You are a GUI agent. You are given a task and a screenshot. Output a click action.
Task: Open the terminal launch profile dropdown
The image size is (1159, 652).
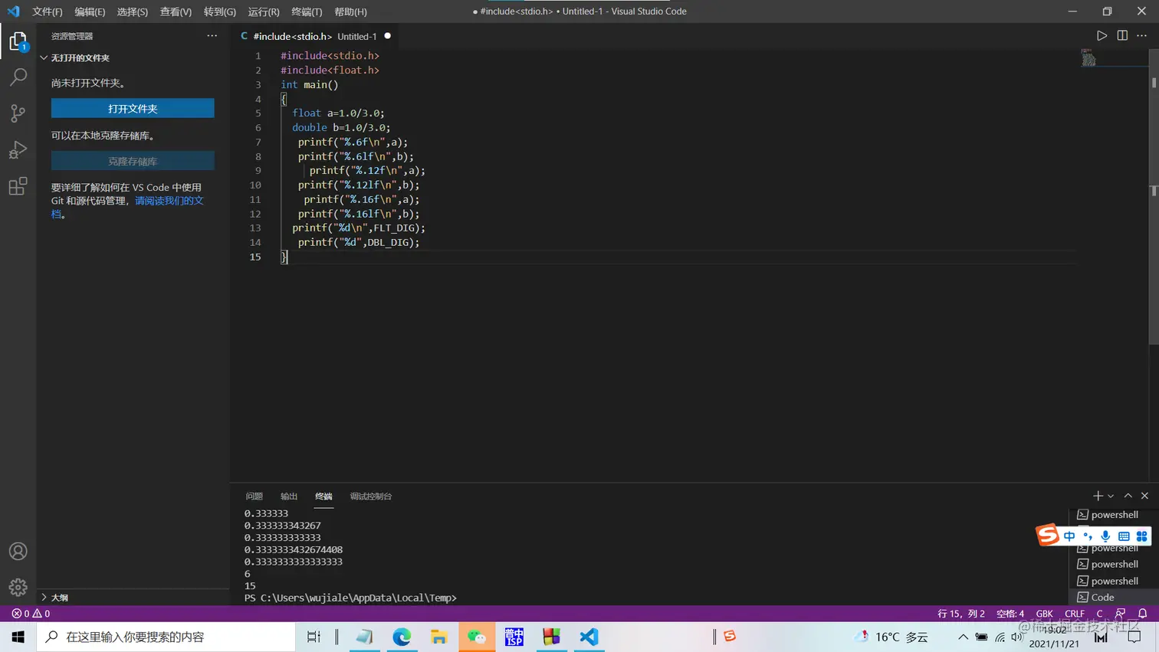tap(1111, 496)
